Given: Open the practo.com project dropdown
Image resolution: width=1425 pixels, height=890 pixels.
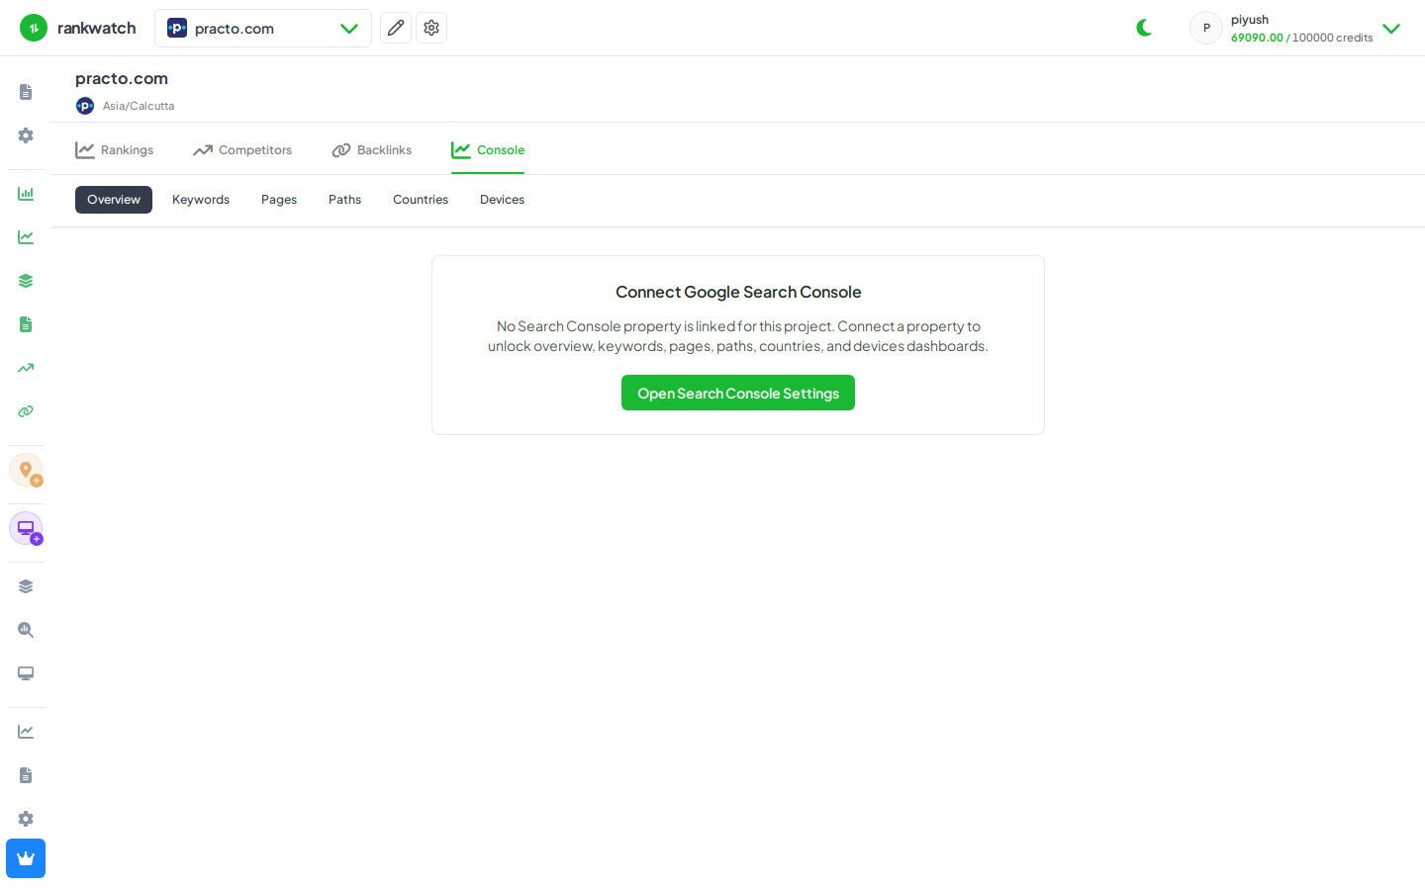Looking at the screenshot, I should pyautogui.click(x=263, y=28).
